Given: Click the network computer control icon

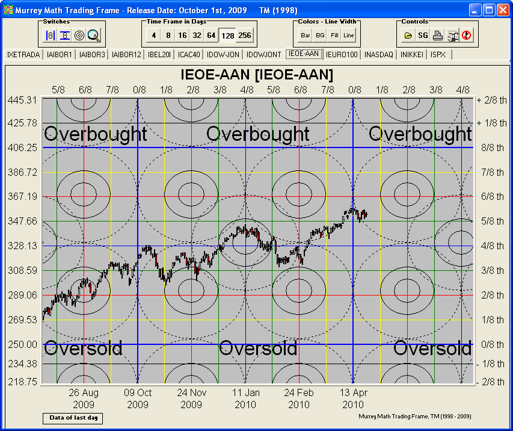Looking at the screenshot, I should (452, 36).
